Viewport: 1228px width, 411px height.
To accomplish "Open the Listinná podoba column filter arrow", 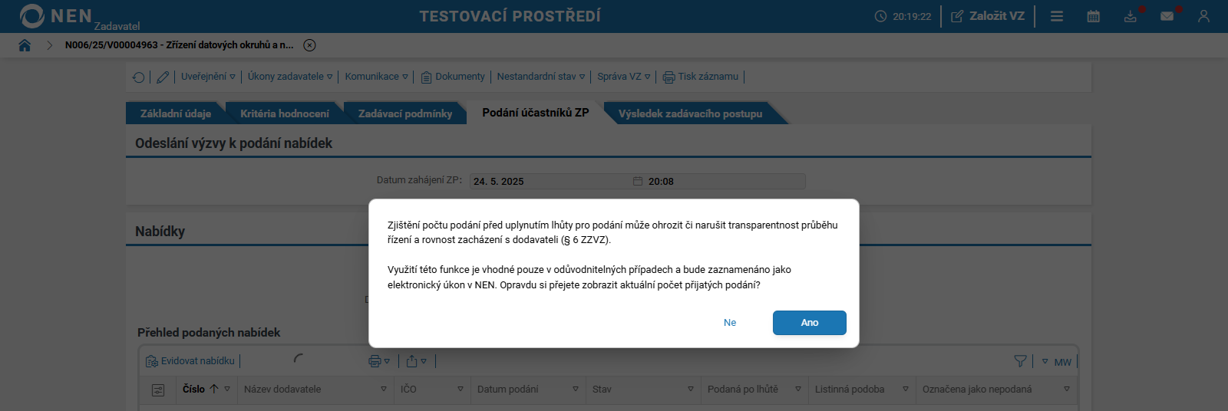I will click(906, 390).
